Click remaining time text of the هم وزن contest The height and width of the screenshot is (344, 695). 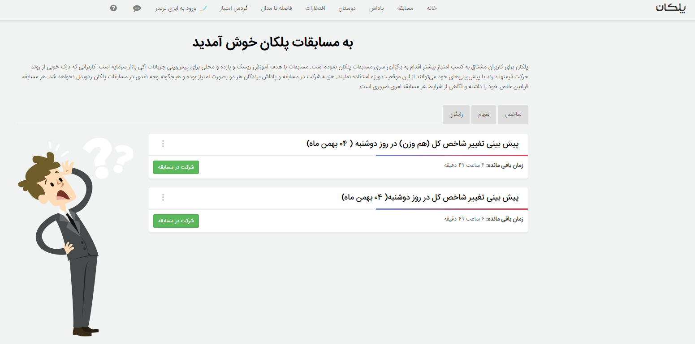tap(483, 165)
